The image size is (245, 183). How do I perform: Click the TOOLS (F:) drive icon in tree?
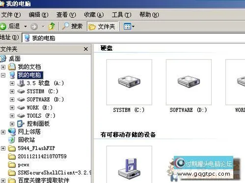coord(21,116)
